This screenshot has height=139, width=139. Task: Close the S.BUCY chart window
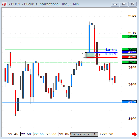coord(132,4)
